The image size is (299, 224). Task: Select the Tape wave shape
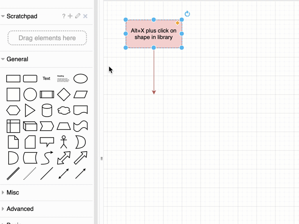pos(81,126)
